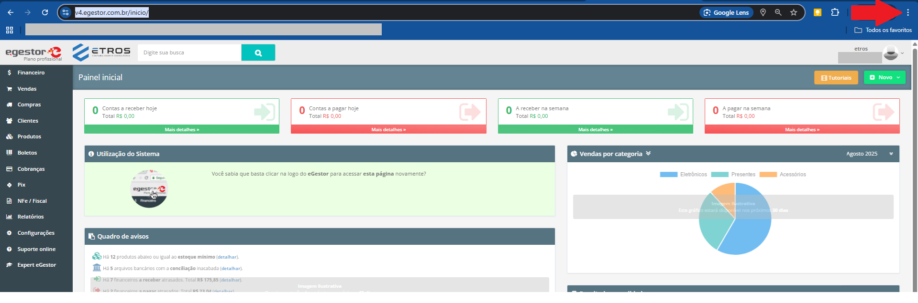Image resolution: width=918 pixels, height=303 pixels.
Task: Click the Pix diamond icon in sidebar
Action: (9, 185)
